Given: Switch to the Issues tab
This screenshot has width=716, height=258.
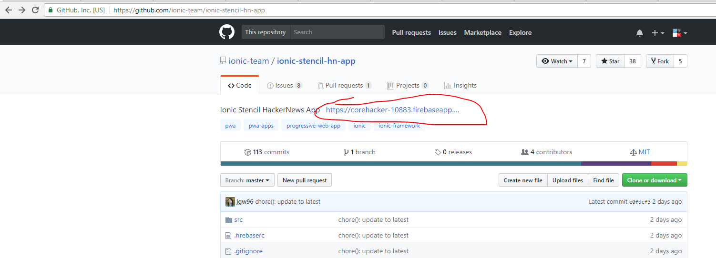Looking at the screenshot, I should point(285,85).
